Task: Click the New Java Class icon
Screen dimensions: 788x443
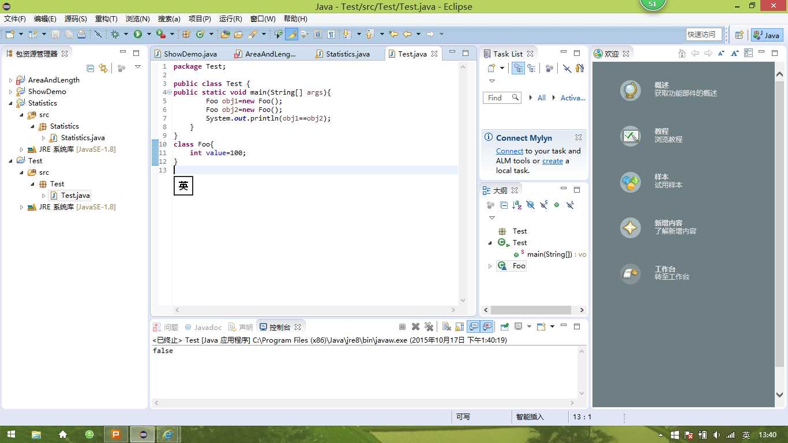Action: point(200,35)
